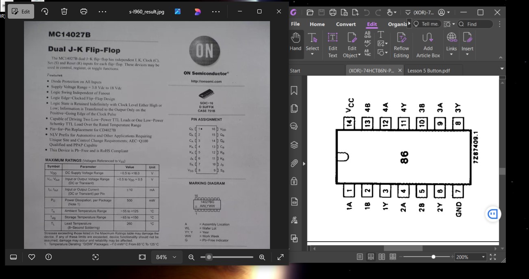529x279 pixels.
Task: Expand the Edit Object dropdown arrow
Action: click(x=359, y=55)
